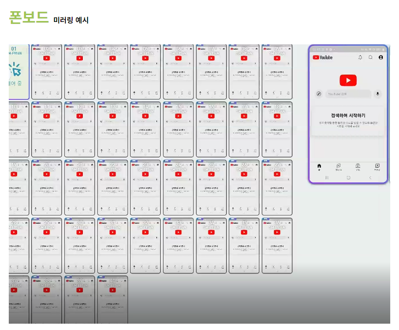Select mirrored device 03 thumbnail

click(79, 72)
